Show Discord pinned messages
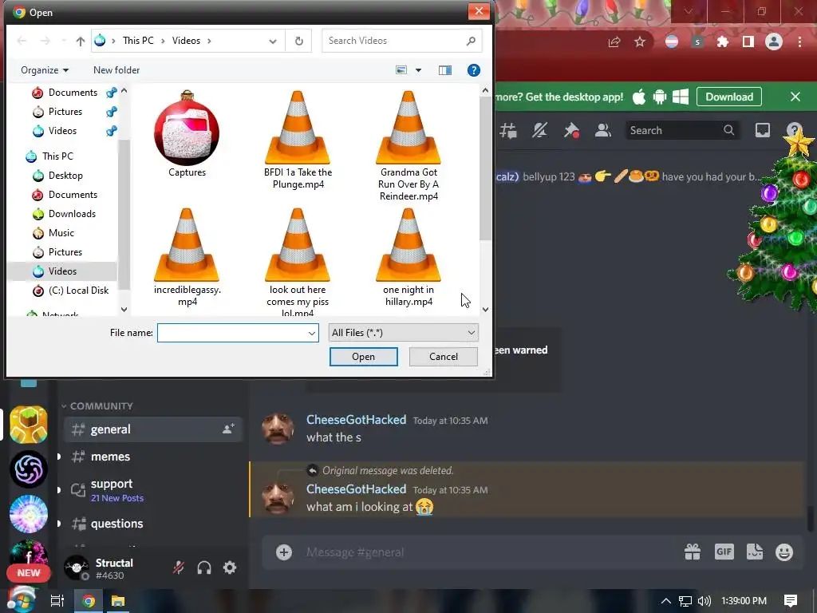The image size is (817, 613). (x=571, y=130)
